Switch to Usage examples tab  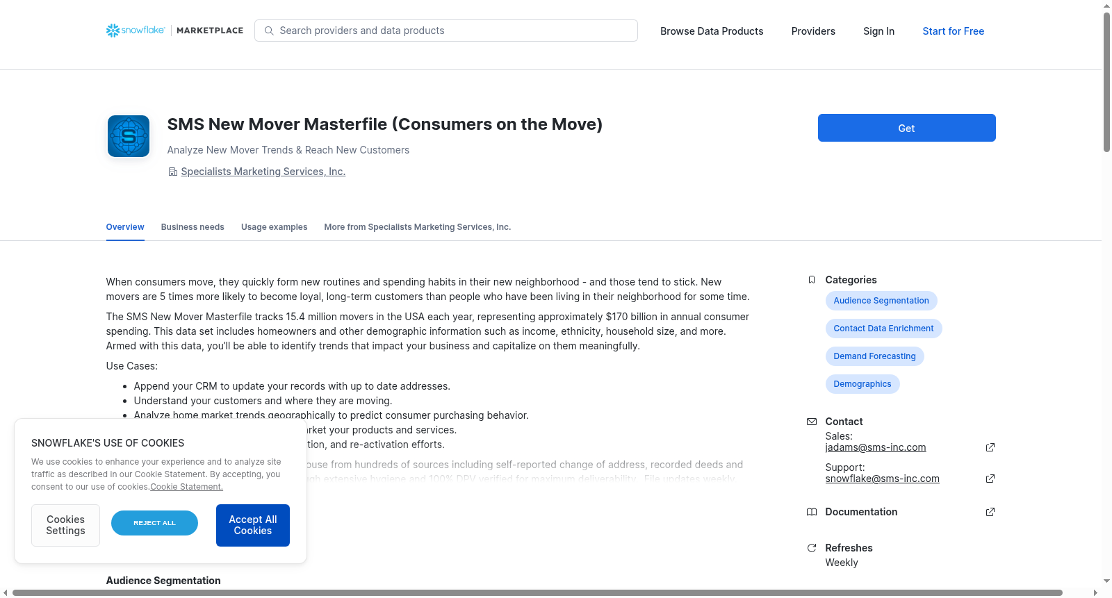(x=274, y=227)
